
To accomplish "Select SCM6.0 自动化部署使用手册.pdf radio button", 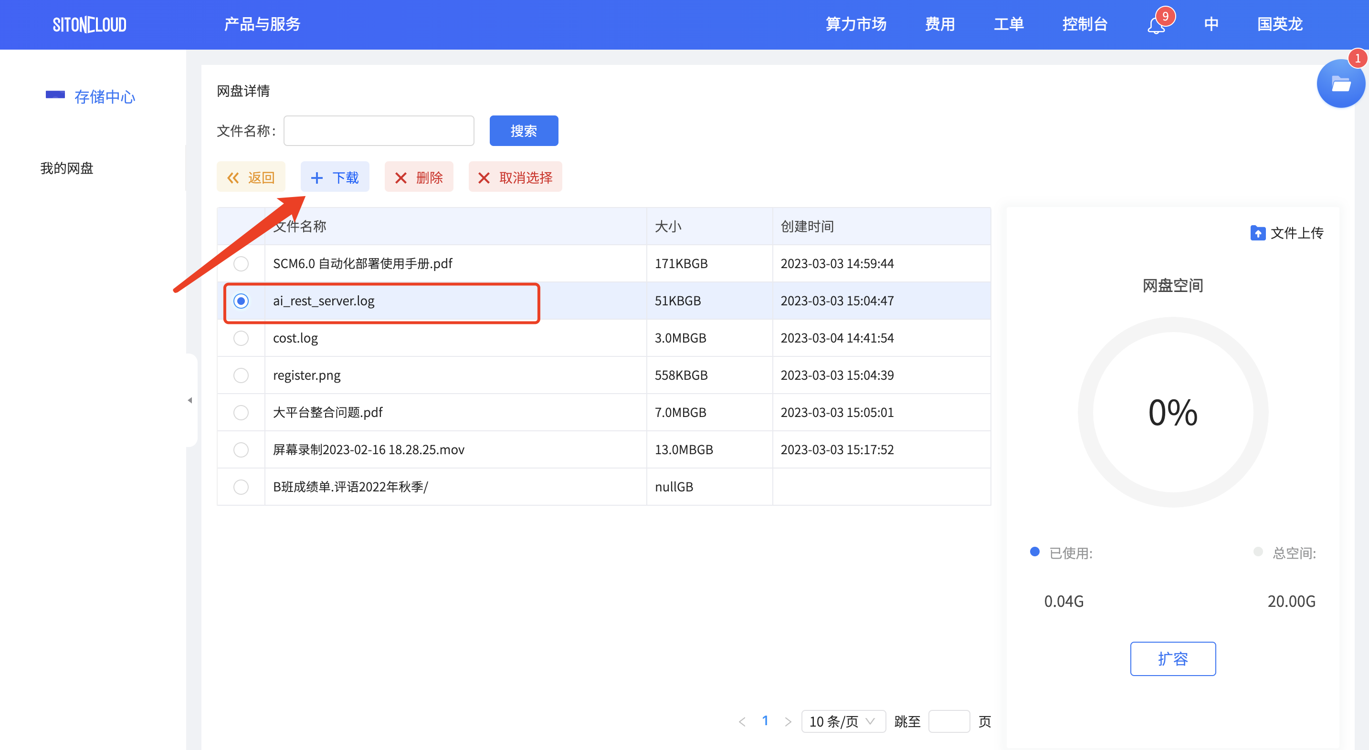I will point(241,263).
